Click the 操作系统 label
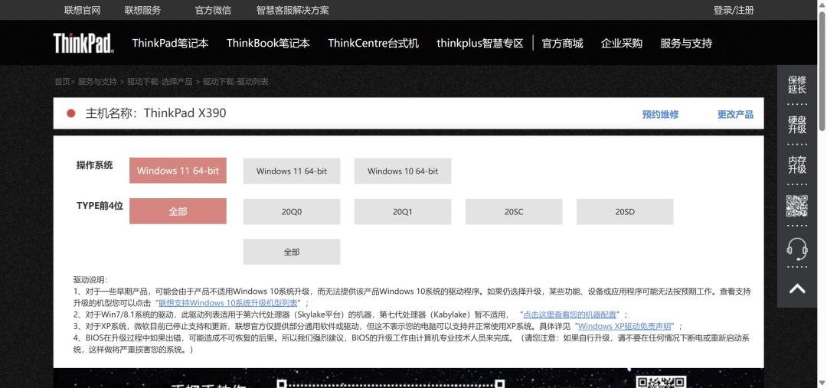Viewport: 827px width, 388px height. [94, 165]
